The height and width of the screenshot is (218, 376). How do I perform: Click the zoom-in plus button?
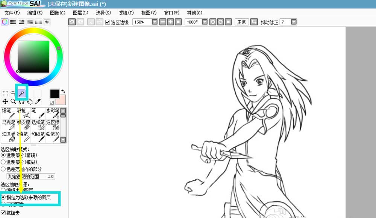click(170, 22)
